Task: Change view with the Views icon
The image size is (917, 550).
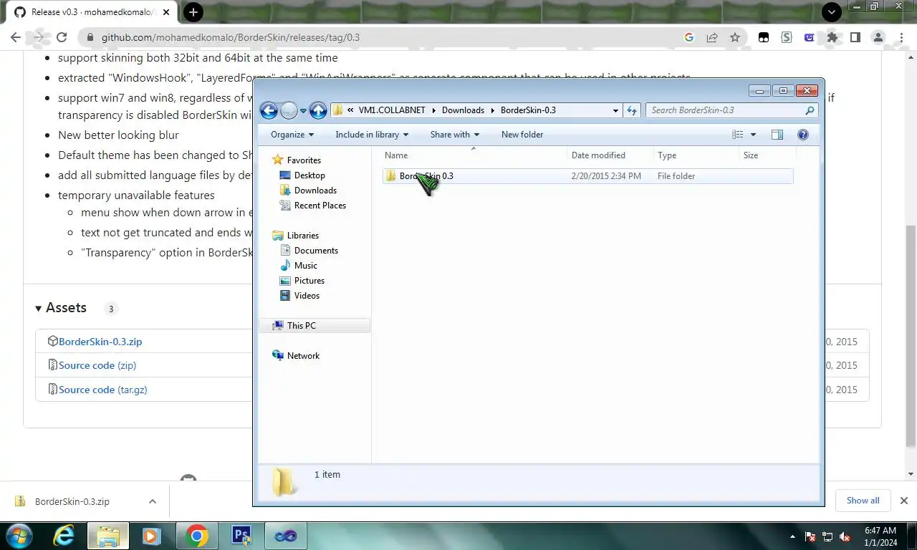Action: (x=738, y=135)
